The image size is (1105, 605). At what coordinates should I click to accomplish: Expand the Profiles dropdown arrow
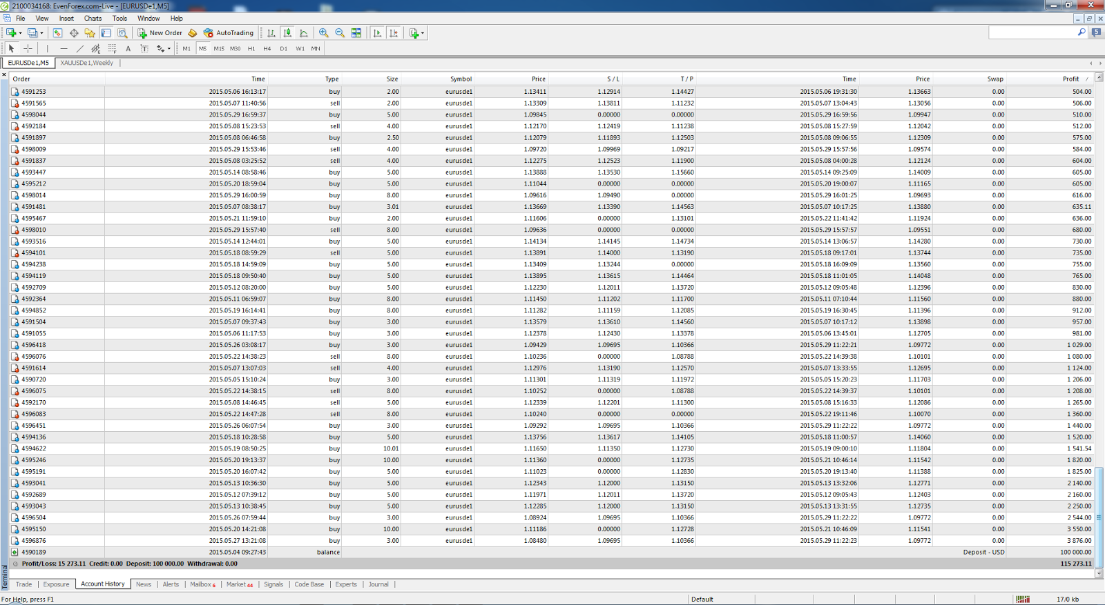click(x=41, y=33)
